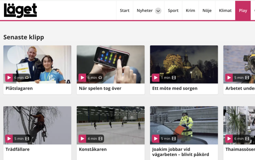Open the Arbetet under title link

point(240,88)
